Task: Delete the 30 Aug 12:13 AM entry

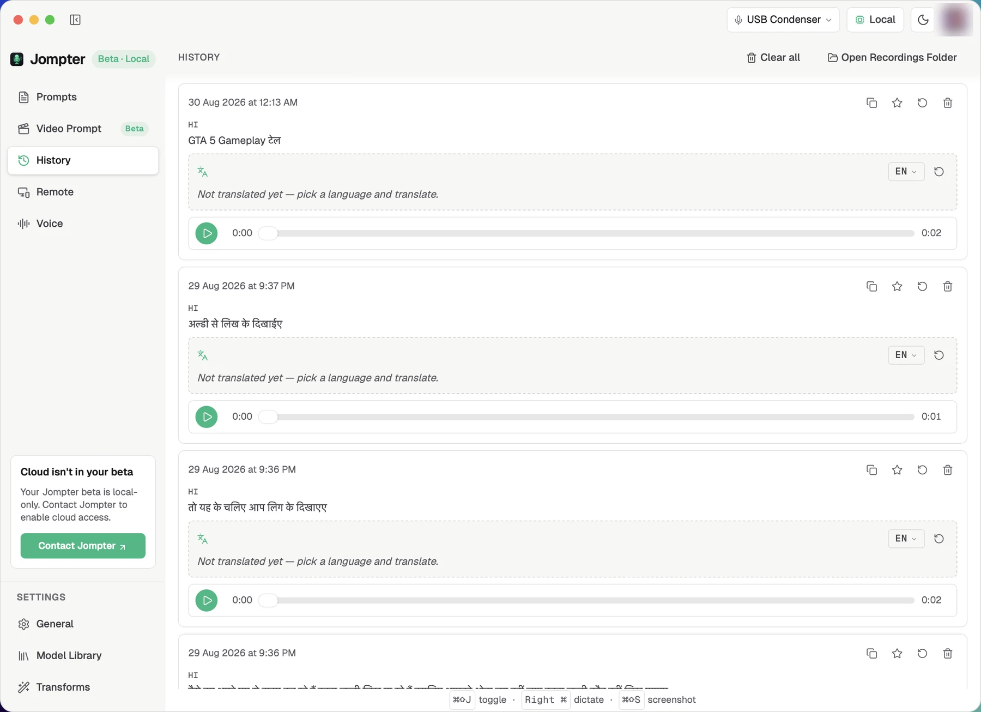Action: click(948, 103)
